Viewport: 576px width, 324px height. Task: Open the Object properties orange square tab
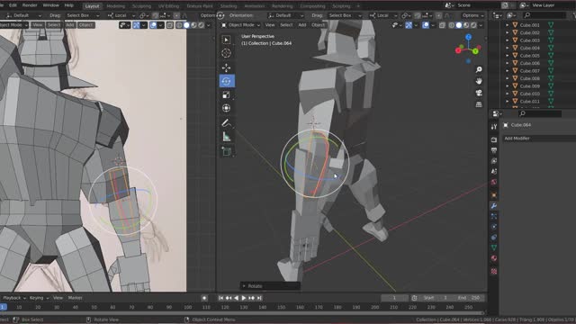point(494,195)
